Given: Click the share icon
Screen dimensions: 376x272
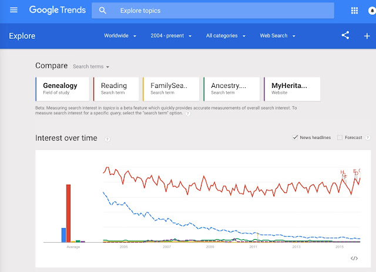Looking at the screenshot, I should (x=345, y=36).
